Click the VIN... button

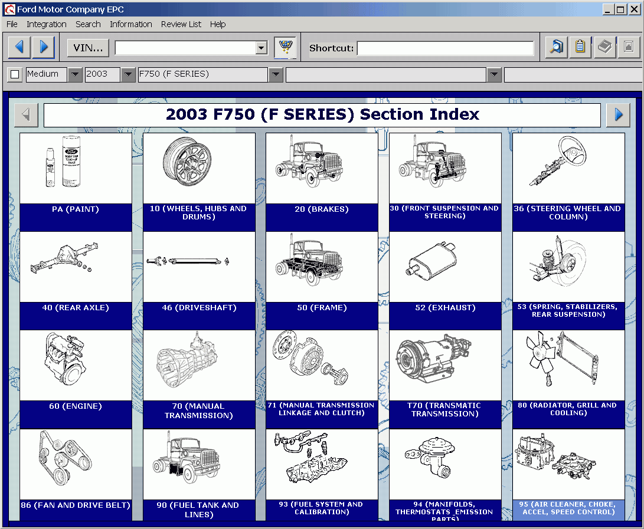point(87,48)
